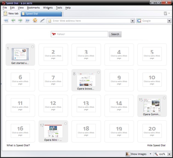Focus the Yahoo! search field
Screen dimensions: 173x158
79,34
